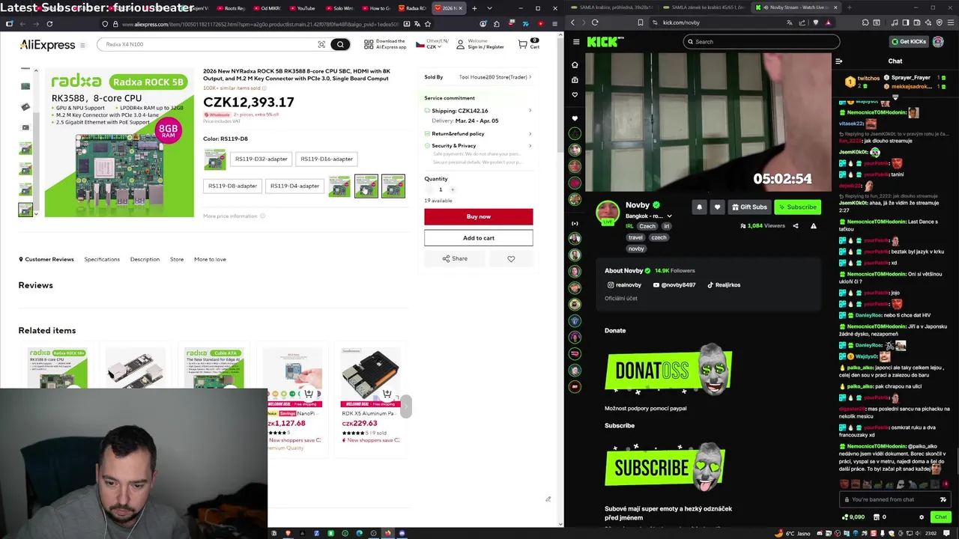Open Kick sidebar Browse icon
Image resolution: width=959 pixels, height=539 pixels.
[x=575, y=79]
